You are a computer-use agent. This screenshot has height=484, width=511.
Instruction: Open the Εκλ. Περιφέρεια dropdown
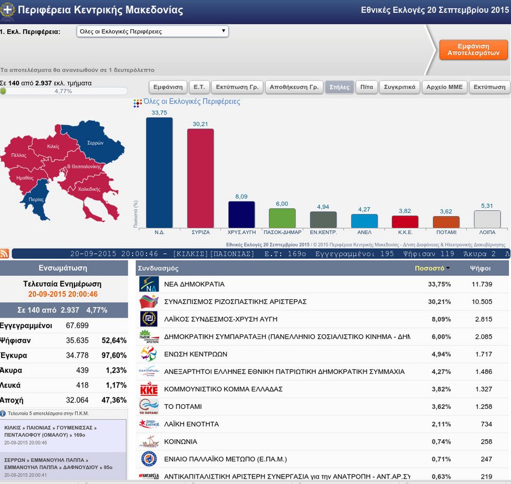153,31
